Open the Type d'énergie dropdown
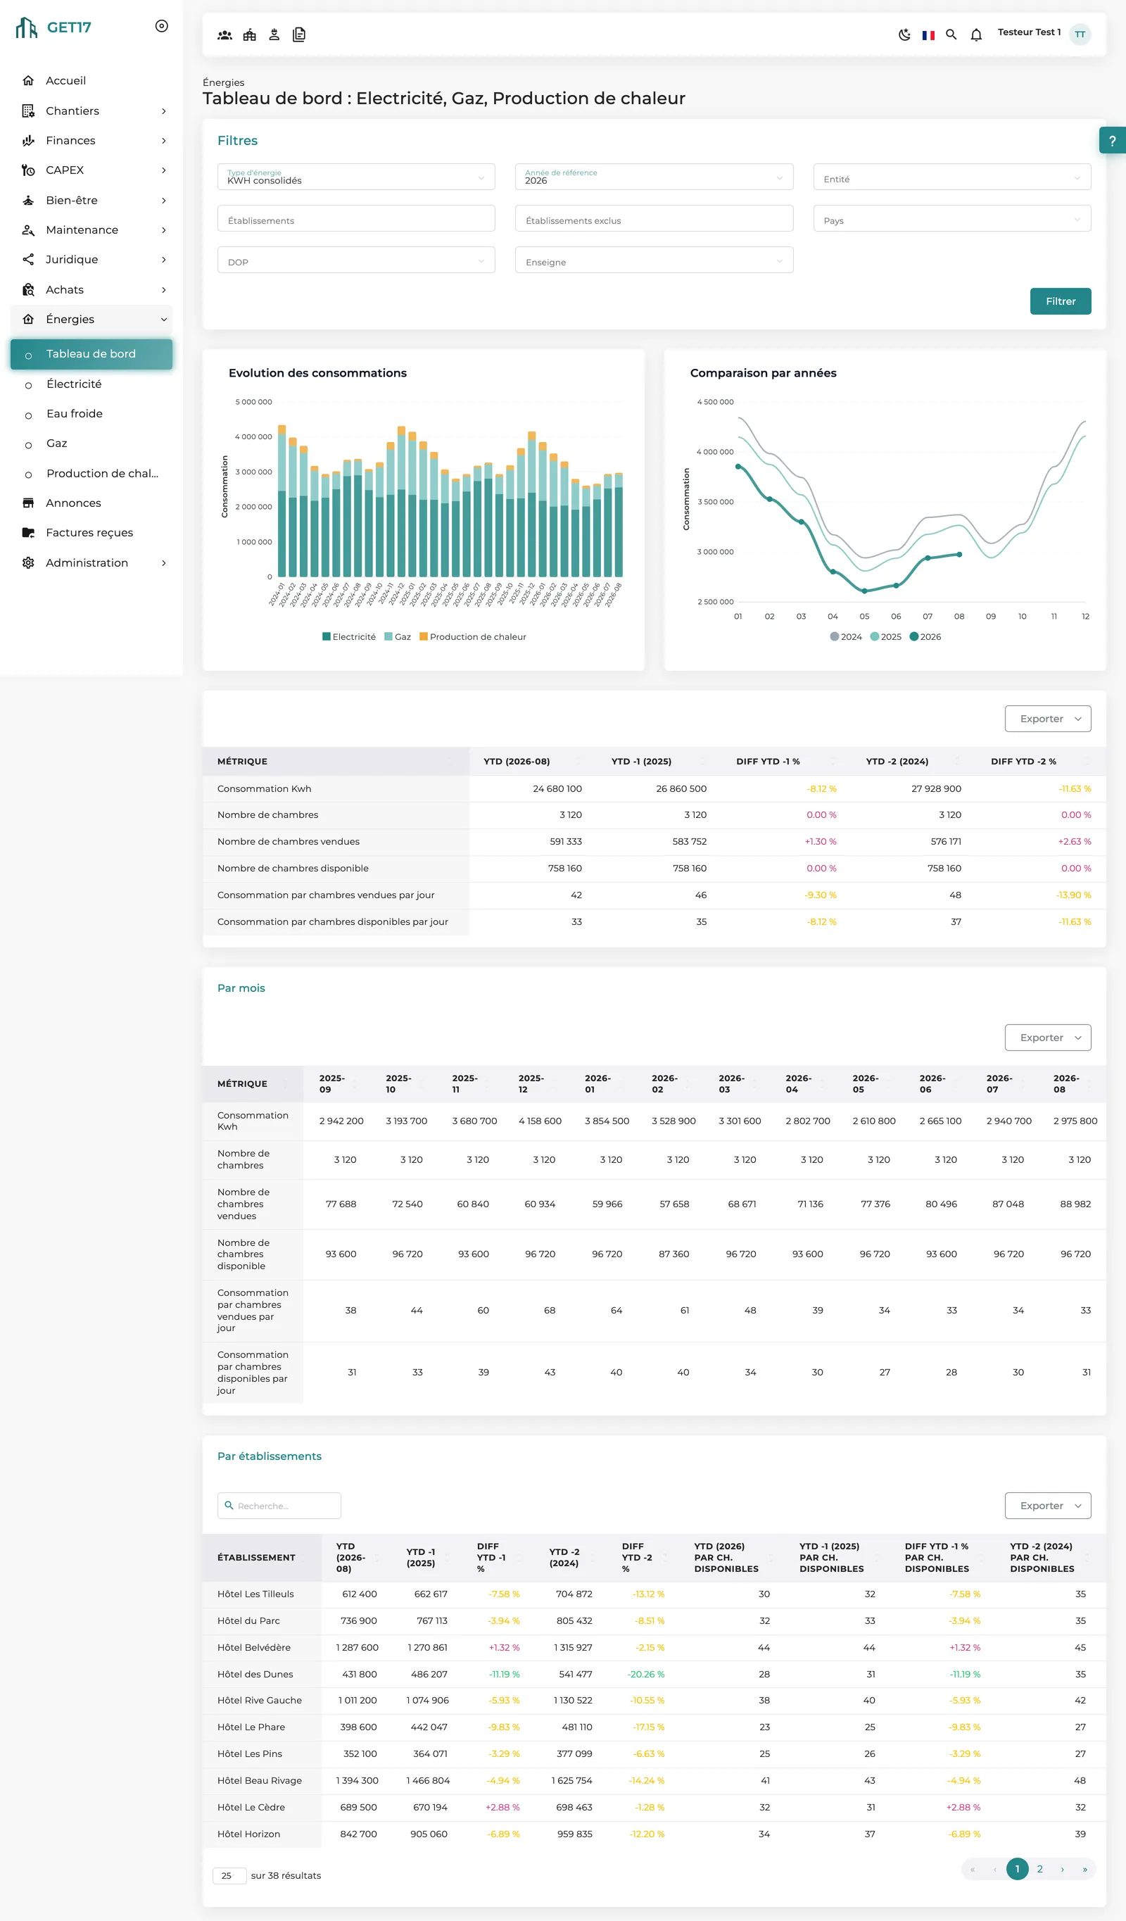The height and width of the screenshot is (1921, 1126). (356, 177)
